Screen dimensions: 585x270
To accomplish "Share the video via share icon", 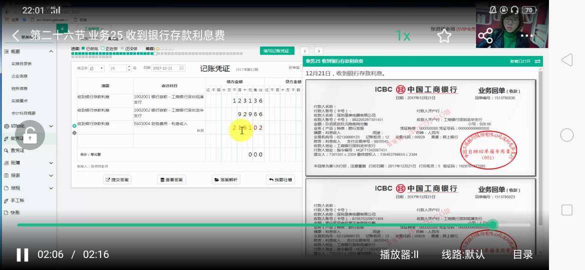I will pyautogui.click(x=485, y=36).
